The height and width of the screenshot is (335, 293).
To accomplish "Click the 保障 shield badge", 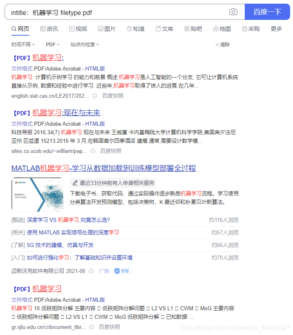I will point(123,271).
